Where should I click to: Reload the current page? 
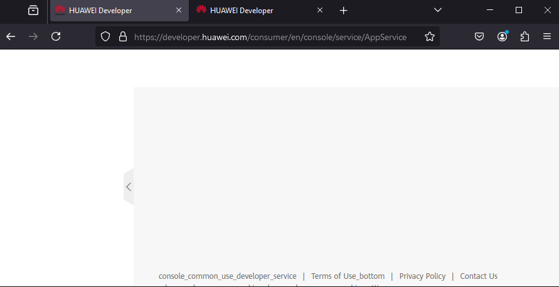coord(56,37)
